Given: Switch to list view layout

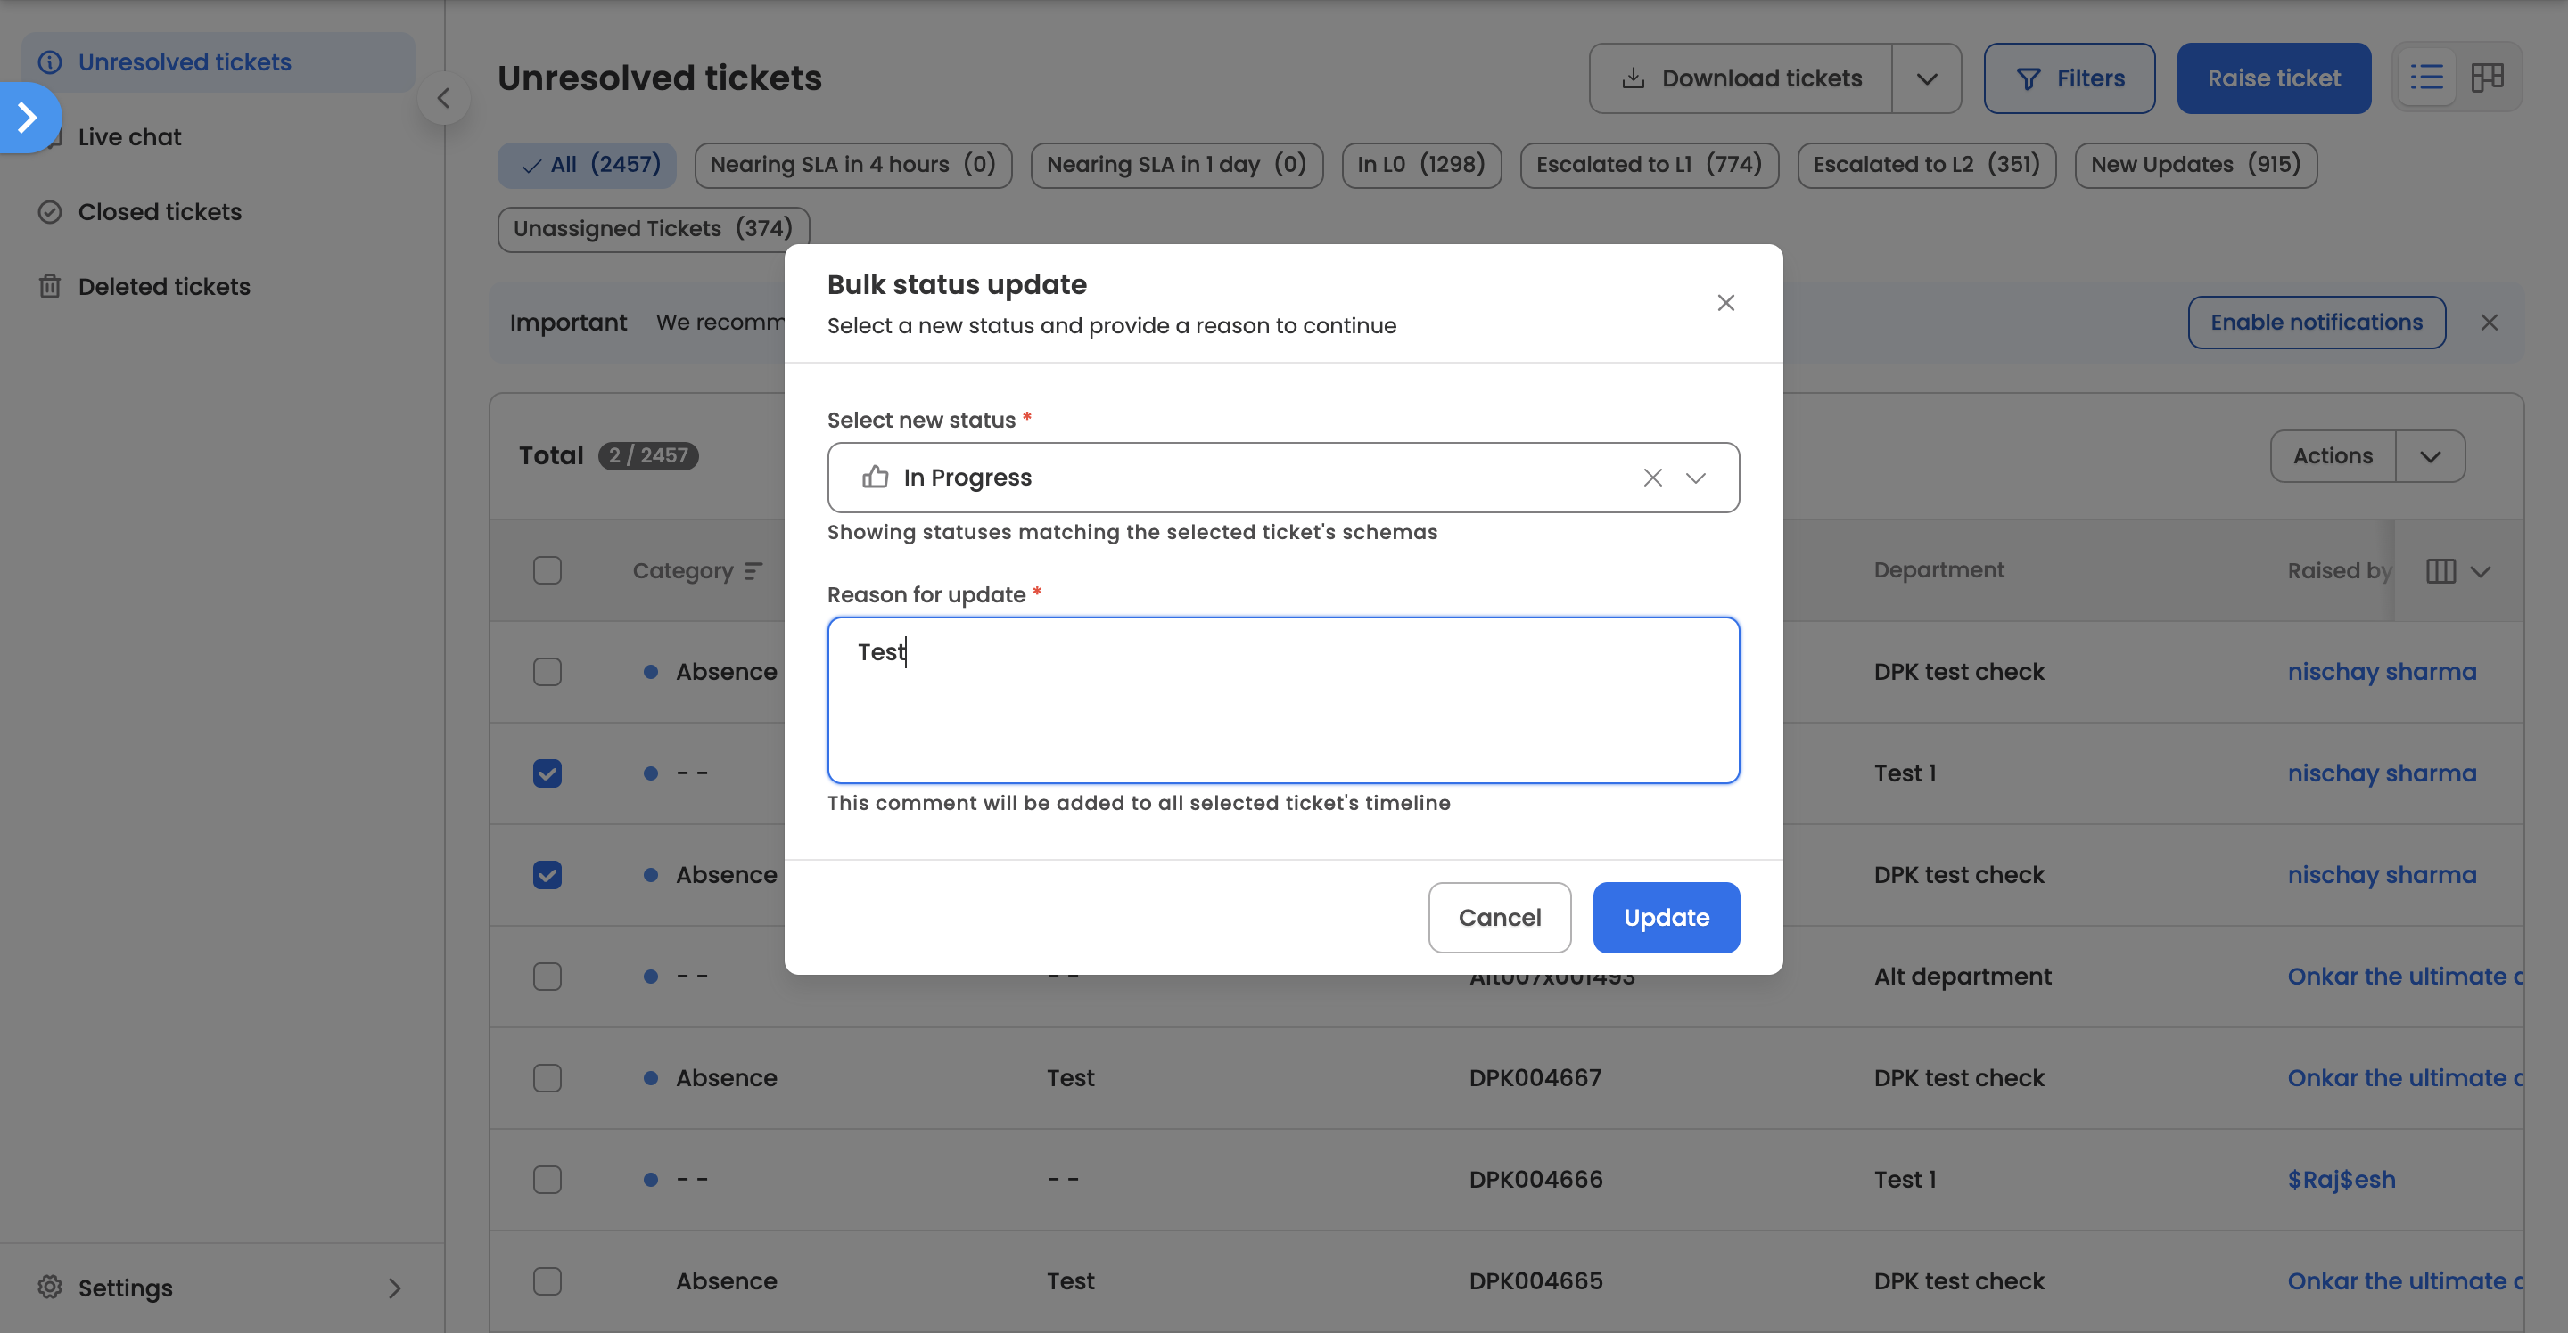Looking at the screenshot, I should click(2425, 78).
